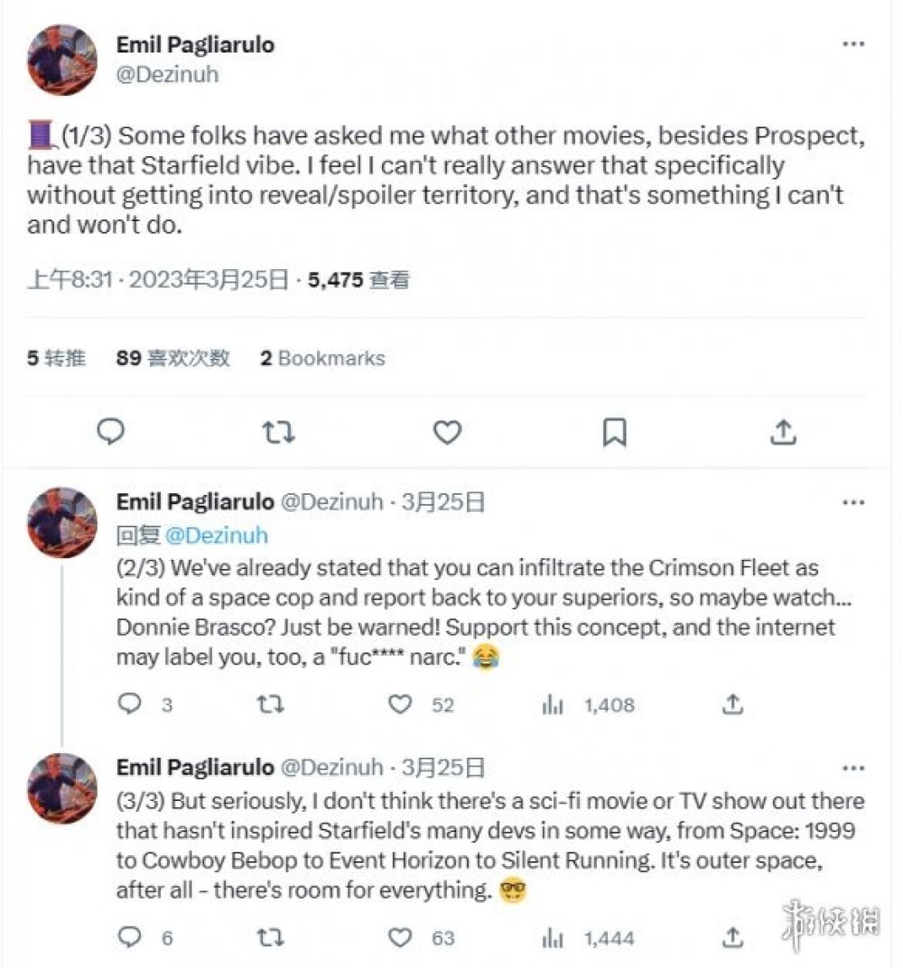Like the (3/3) sci-fi movie tweet
903x968 pixels.
pos(400,937)
